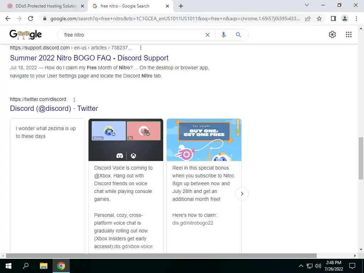Click Buy One Get One Free tweet image

(204, 140)
